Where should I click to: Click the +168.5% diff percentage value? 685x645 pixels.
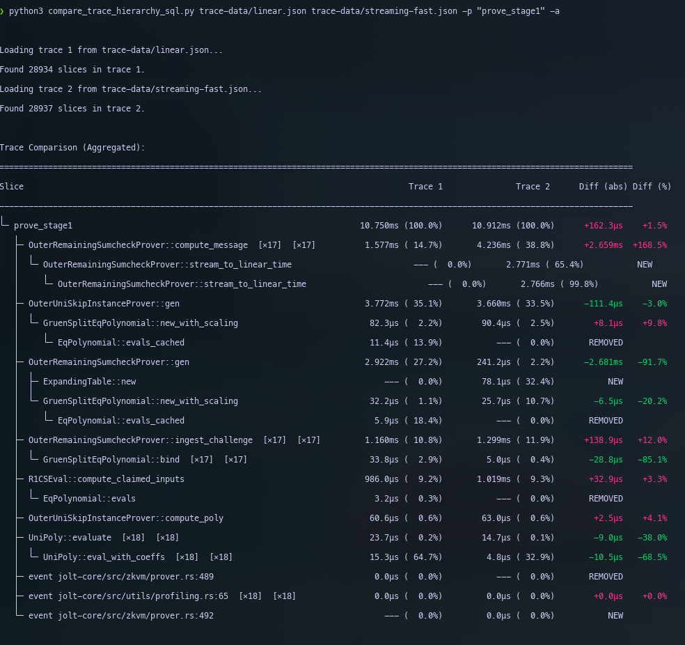[649, 245]
